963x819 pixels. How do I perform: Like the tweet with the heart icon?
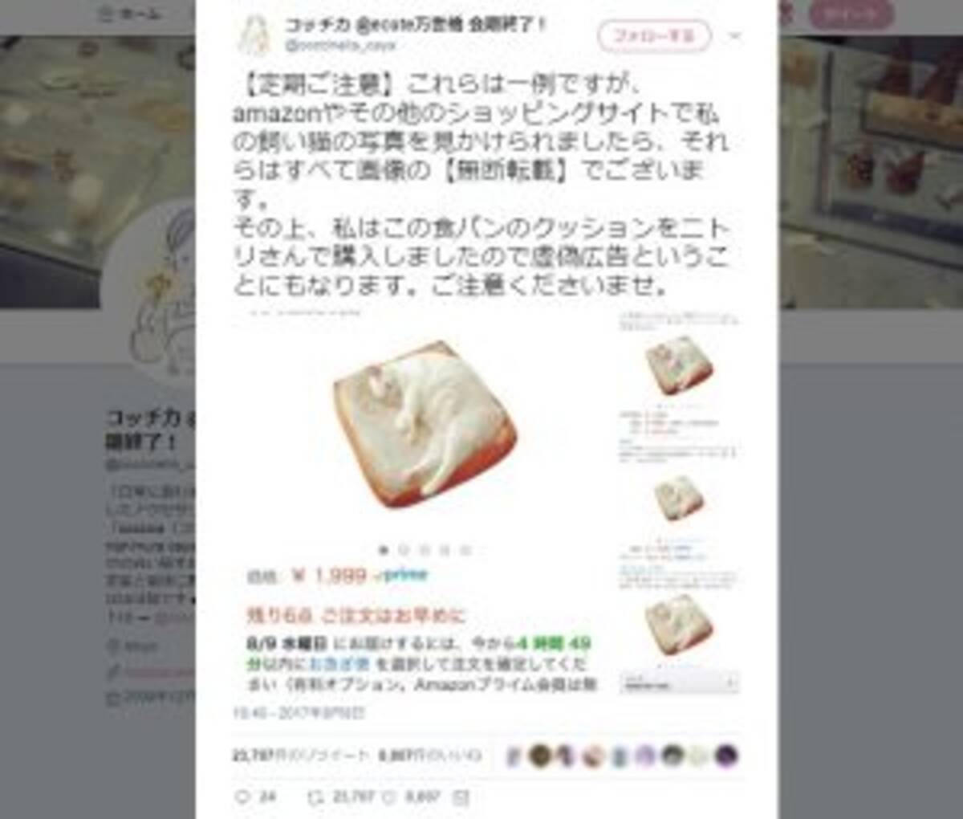388,797
